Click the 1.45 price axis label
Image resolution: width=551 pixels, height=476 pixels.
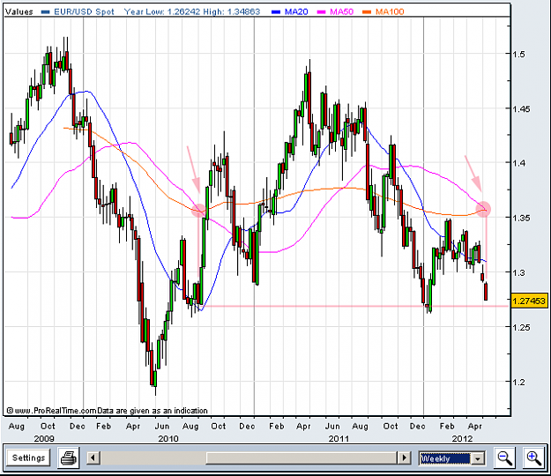click(523, 109)
